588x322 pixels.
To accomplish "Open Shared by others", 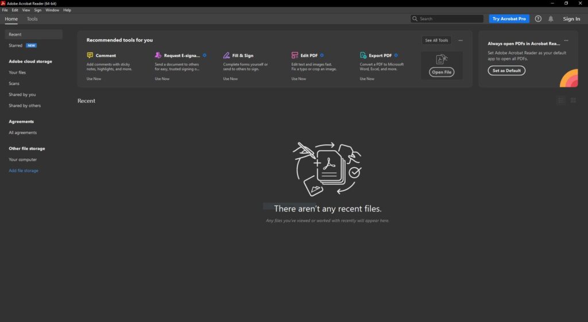I will 25,105.
